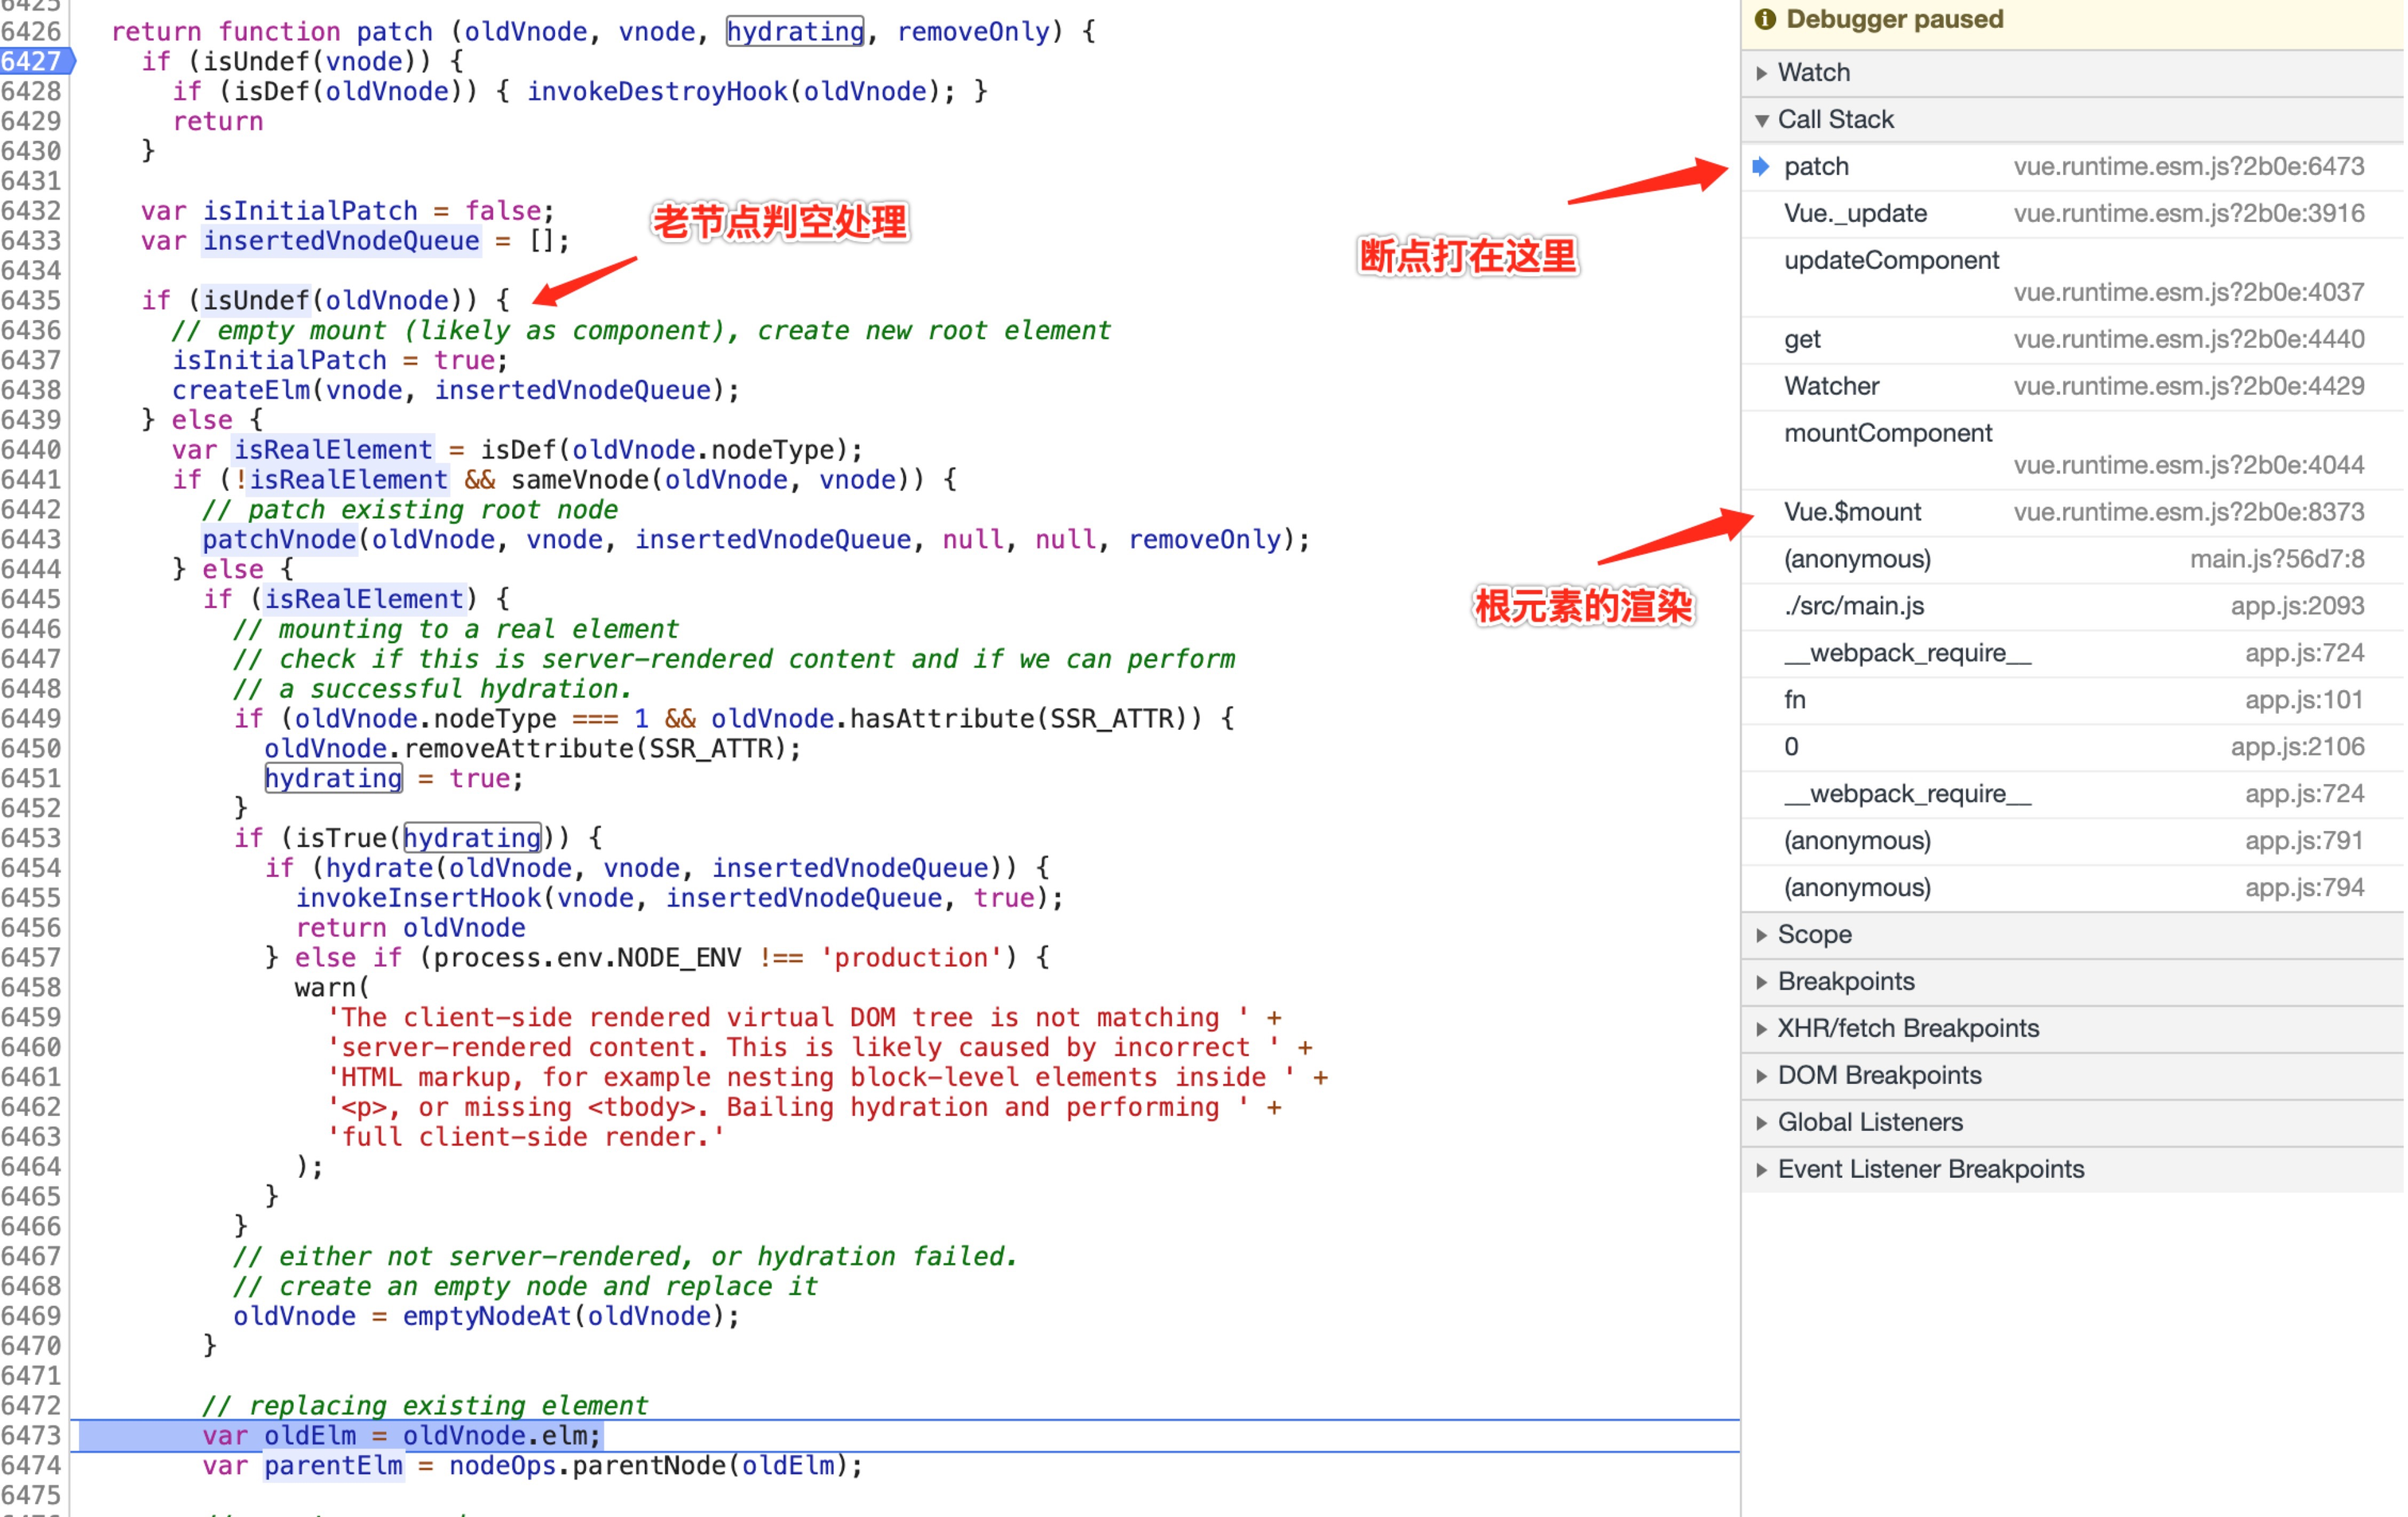Expand the Breakpoints section

(1845, 981)
